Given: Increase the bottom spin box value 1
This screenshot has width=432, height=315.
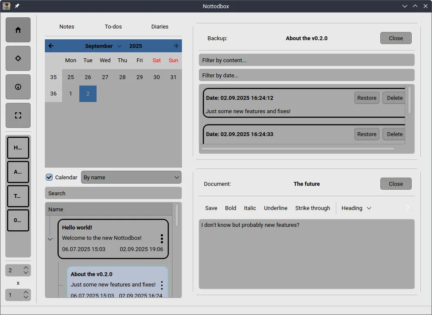Looking at the screenshot, I should coord(25,292).
